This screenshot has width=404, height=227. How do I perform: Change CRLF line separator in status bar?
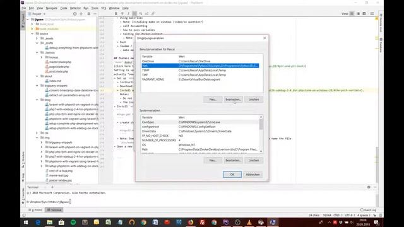point(338,215)
